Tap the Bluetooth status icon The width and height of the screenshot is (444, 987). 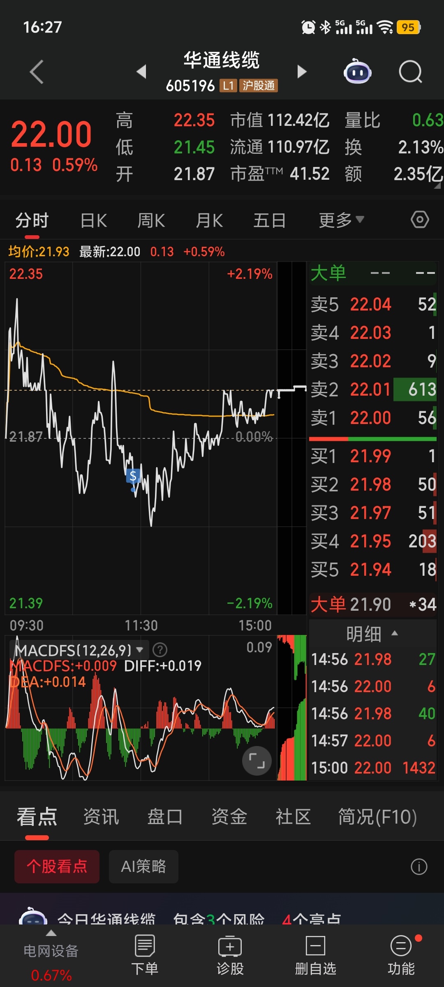(x=325, y=27)
